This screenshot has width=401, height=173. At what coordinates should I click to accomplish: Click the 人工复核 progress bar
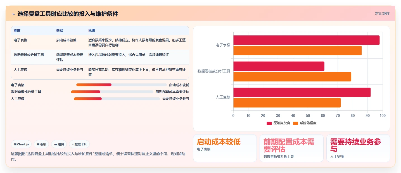pyautogui.click(x=117, y=99)
